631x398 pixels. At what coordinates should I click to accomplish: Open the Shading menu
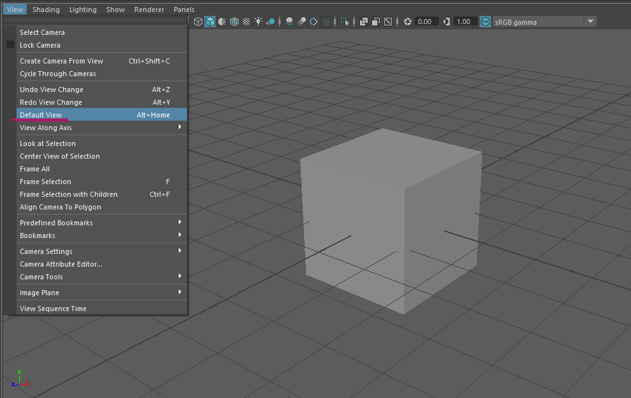(46, 10)
